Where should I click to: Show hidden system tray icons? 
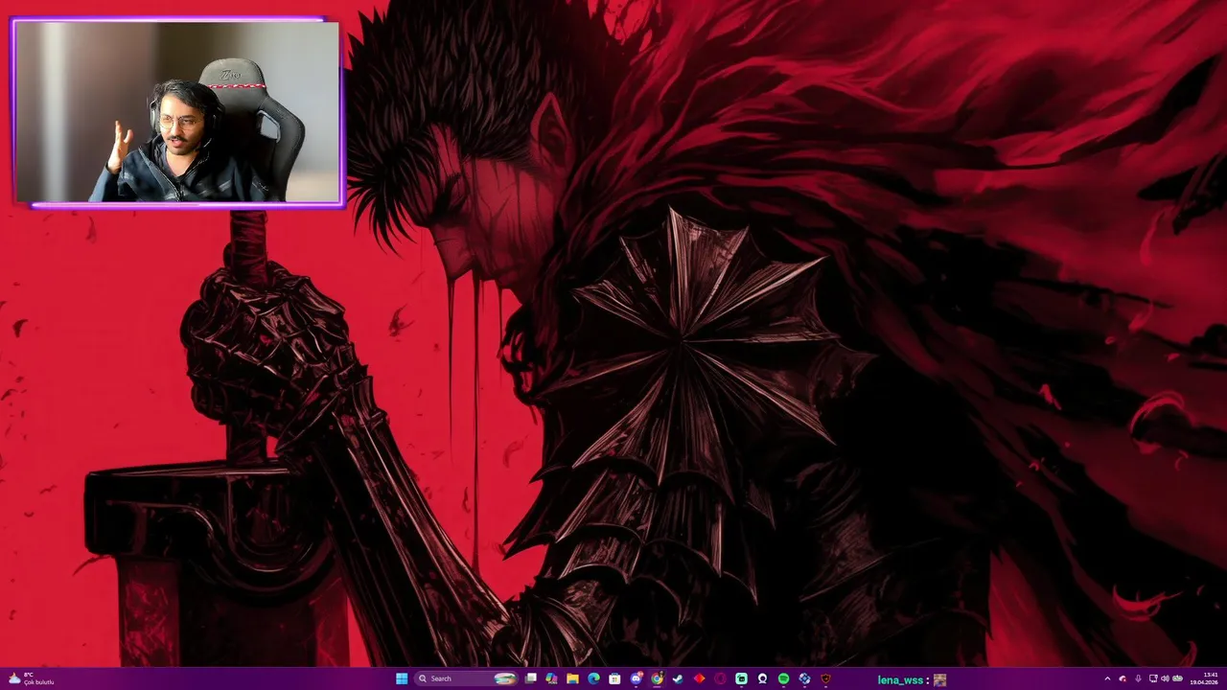click(x=1107, y=678)
